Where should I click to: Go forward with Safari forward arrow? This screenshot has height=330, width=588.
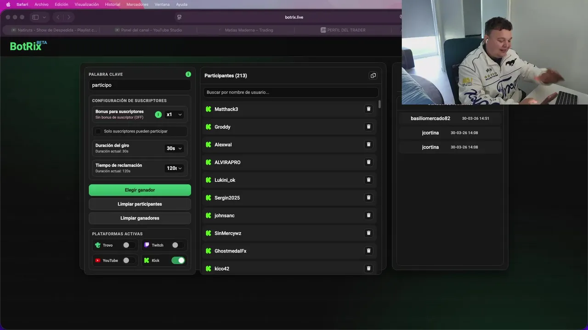pos(69,17)
